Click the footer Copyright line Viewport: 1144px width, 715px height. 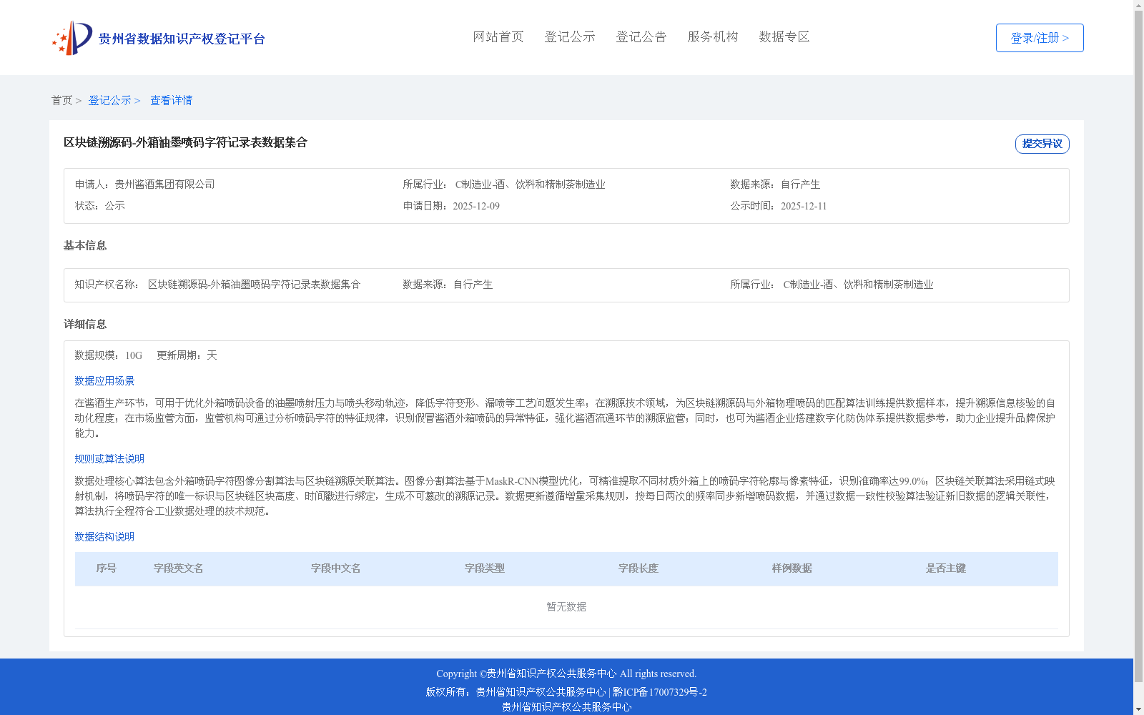(x=566, y=674)
